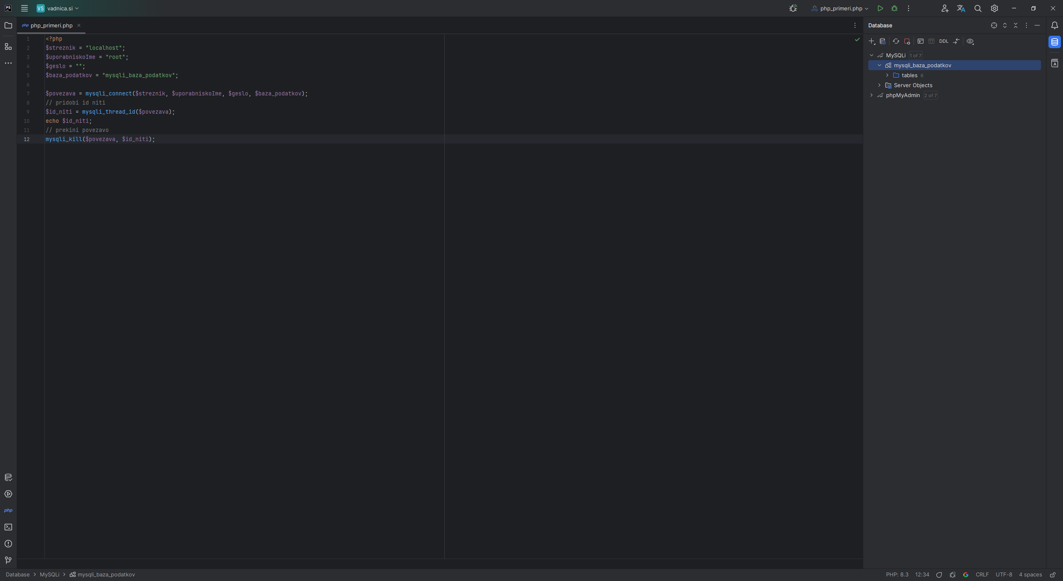The width and height of the screenshot is (1063, 581).
Task: Open the main hamburger menu
Action: 24,8
